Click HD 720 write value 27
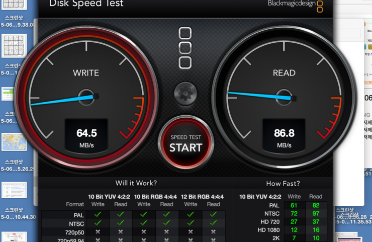Image resolution: width=372 pixels, height=242 pixels. point(294,221)
